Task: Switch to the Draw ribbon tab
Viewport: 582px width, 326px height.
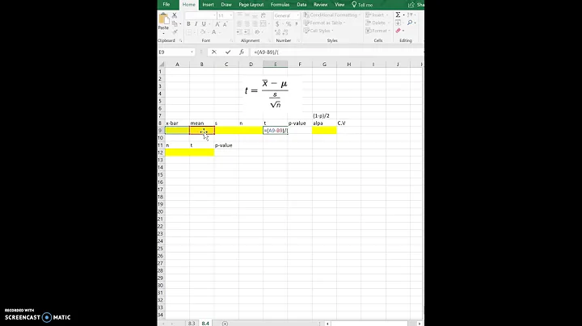Action: point(226,5)
